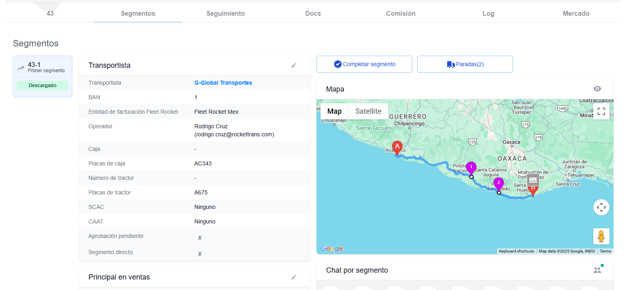Open the Paradas(2) stops button
This screenshot has width=641, height=290.
click(x=465, y=64)
